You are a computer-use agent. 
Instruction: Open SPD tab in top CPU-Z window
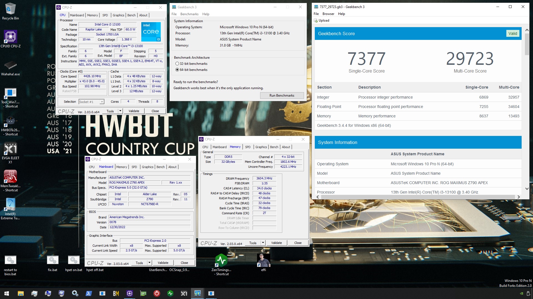pos(105,15)
